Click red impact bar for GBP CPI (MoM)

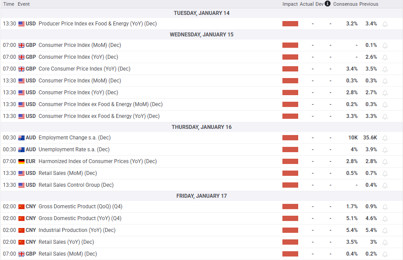click(290, 45)
